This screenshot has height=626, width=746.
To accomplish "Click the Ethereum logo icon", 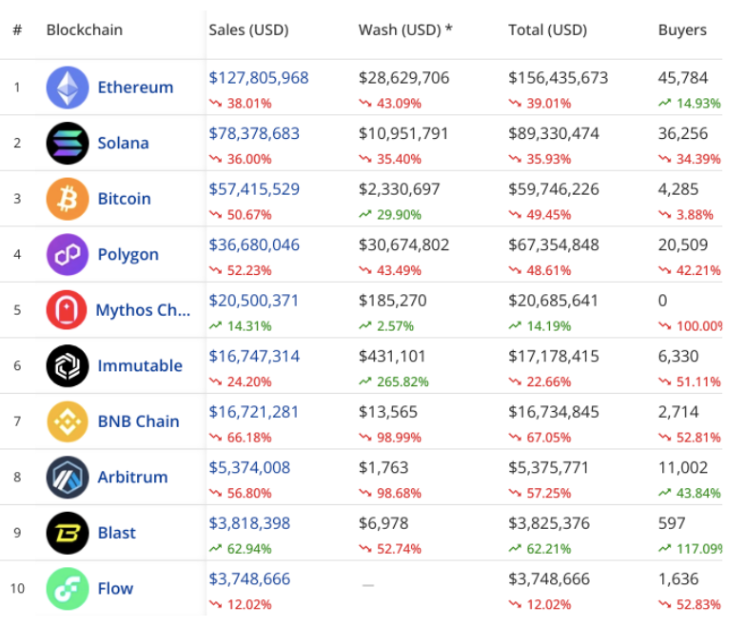I will tap(68, 88).
